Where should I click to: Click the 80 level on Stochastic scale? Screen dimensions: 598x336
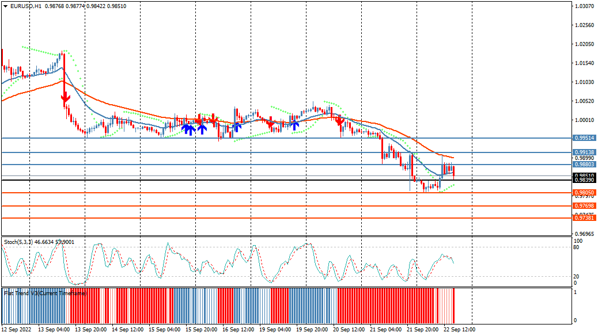click(x=576, y=247)
